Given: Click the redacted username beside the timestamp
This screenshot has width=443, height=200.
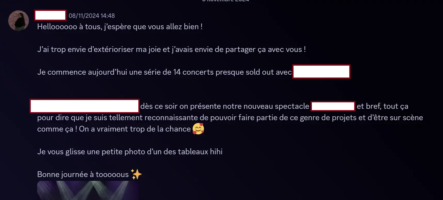Looking at the screenshot, I should pyautogui.click(x=50, y=15).
